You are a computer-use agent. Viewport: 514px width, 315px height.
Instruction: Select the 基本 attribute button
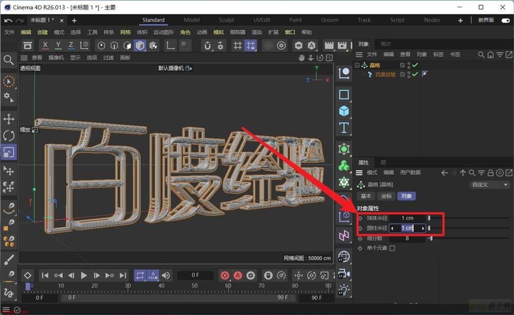click(x=366, y=196)
